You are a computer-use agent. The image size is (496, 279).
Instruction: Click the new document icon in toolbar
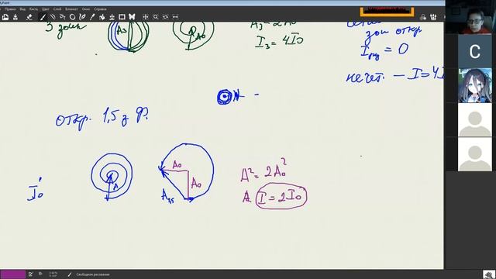[5, 17]
